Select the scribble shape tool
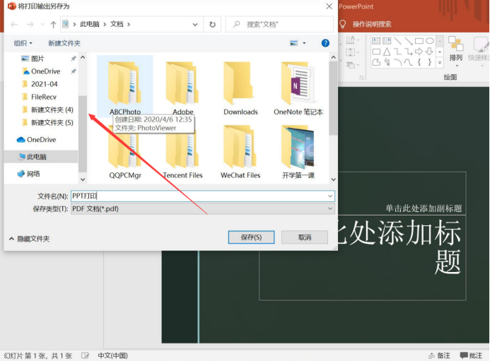 pyautogui.click(x=387, y=62)
